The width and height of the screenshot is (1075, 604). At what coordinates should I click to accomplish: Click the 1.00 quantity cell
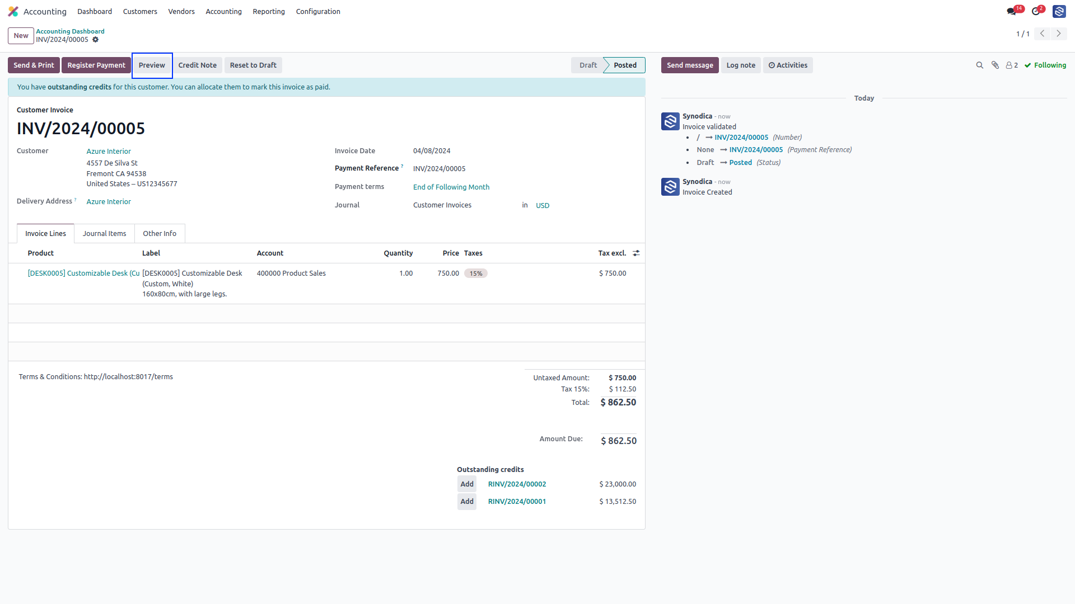click(406, 273)
